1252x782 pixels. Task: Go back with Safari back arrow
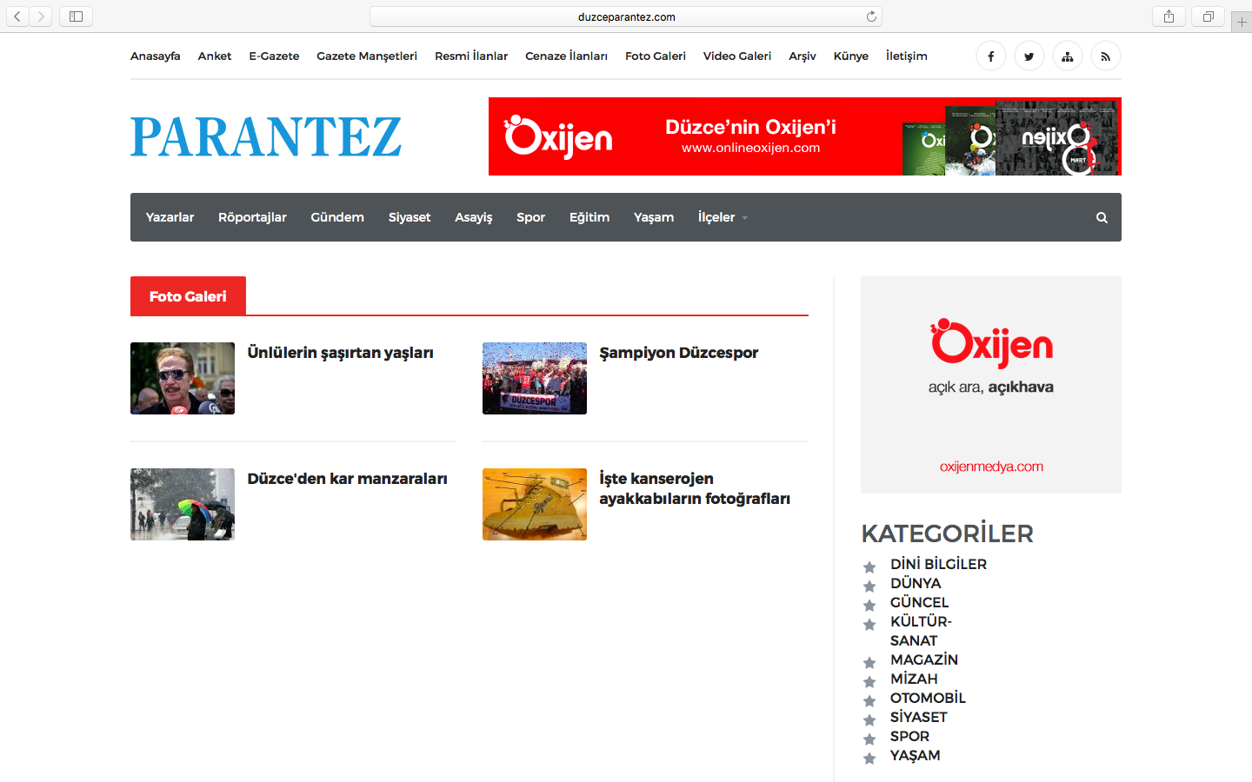(x=17, y=17)
